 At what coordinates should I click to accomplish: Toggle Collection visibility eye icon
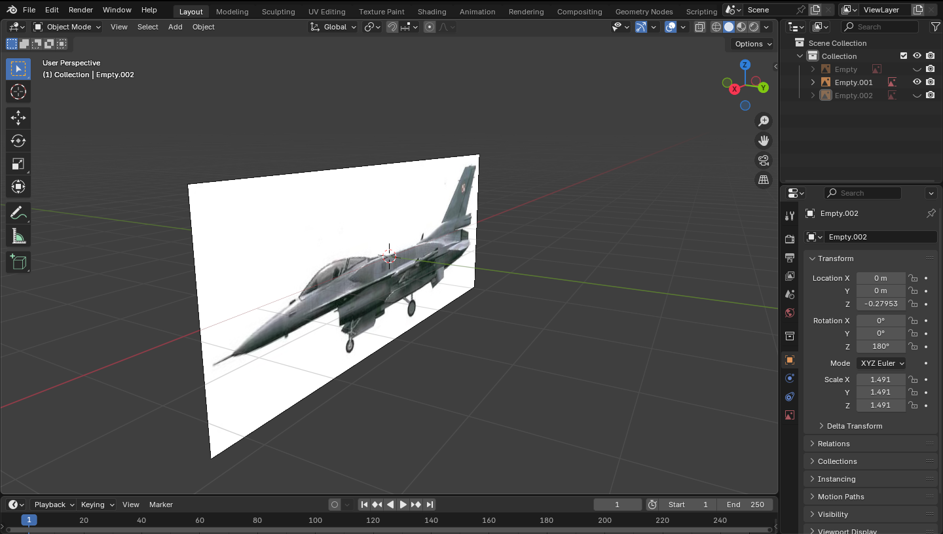917,56
